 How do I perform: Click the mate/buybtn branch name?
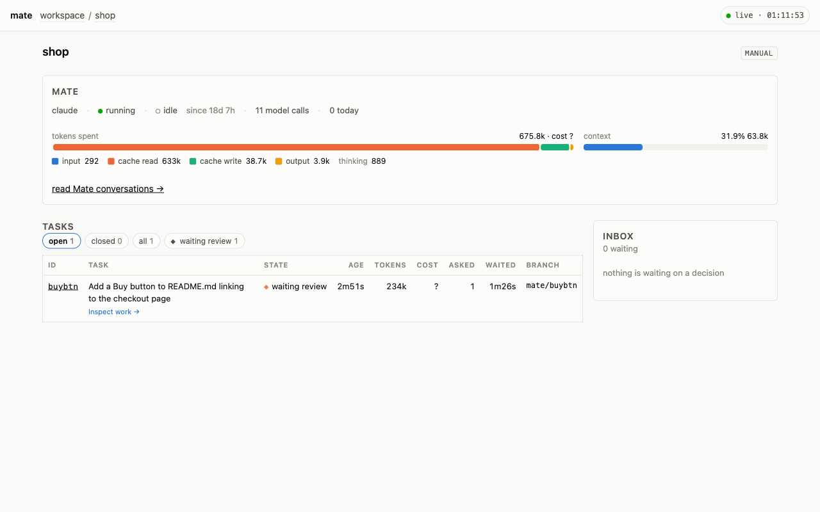tap(552, 285)
